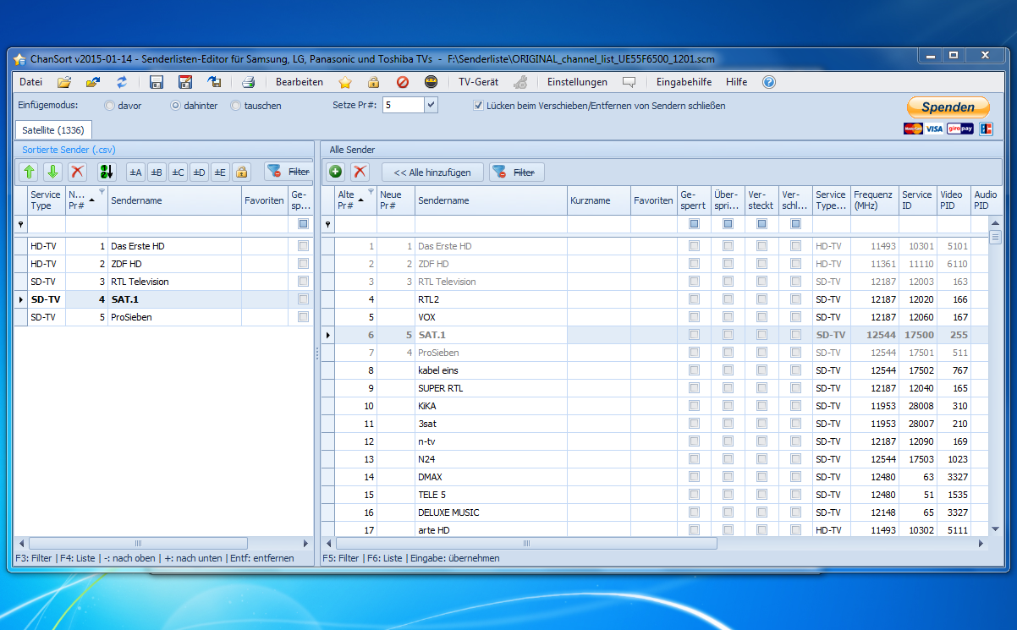Tick the locked checkbox for RTL2

694,299
